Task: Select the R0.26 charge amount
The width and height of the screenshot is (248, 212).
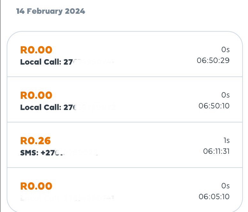Action: 35,141
